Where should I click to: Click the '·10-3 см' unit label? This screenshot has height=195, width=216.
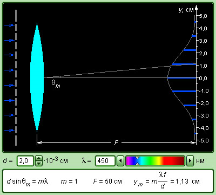point(56,160)
